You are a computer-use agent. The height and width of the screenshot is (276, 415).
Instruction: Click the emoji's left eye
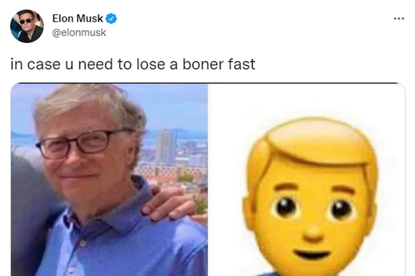285,207
